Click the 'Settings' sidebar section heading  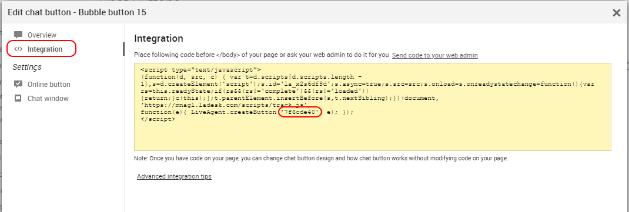[27, 68]
